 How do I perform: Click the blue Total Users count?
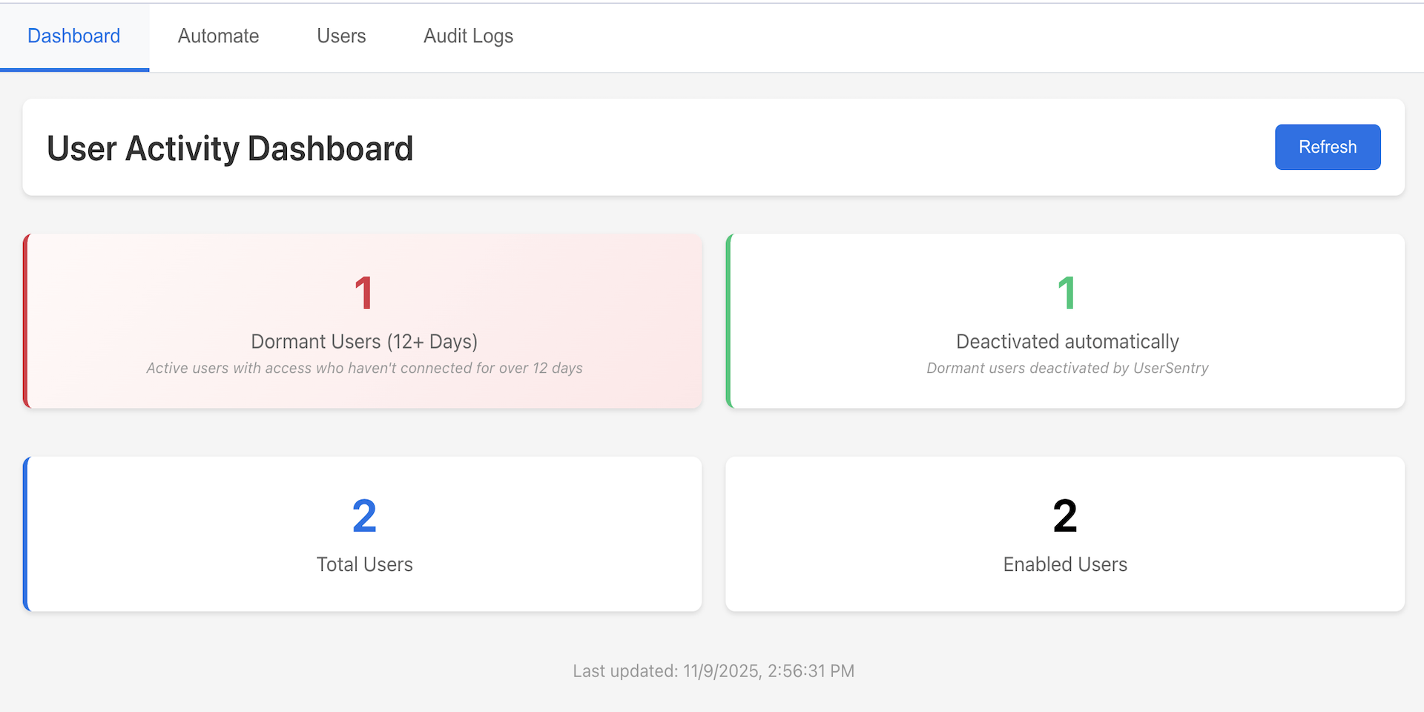coord(364,516)
